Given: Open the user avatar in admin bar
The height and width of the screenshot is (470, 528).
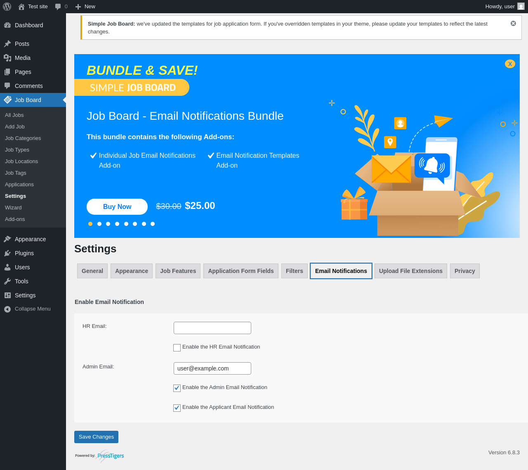Looking at the screenshot, I should 521,7.
